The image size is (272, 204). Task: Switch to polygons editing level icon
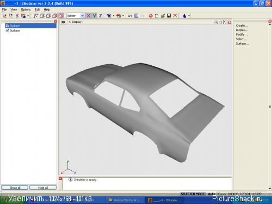pos(17,16)
